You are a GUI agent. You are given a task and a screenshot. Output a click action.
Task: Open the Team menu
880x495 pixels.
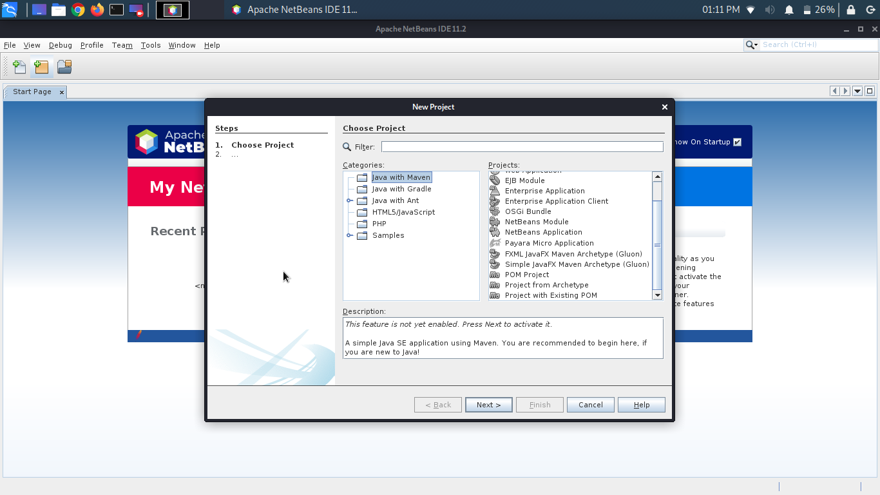point(122,45)
